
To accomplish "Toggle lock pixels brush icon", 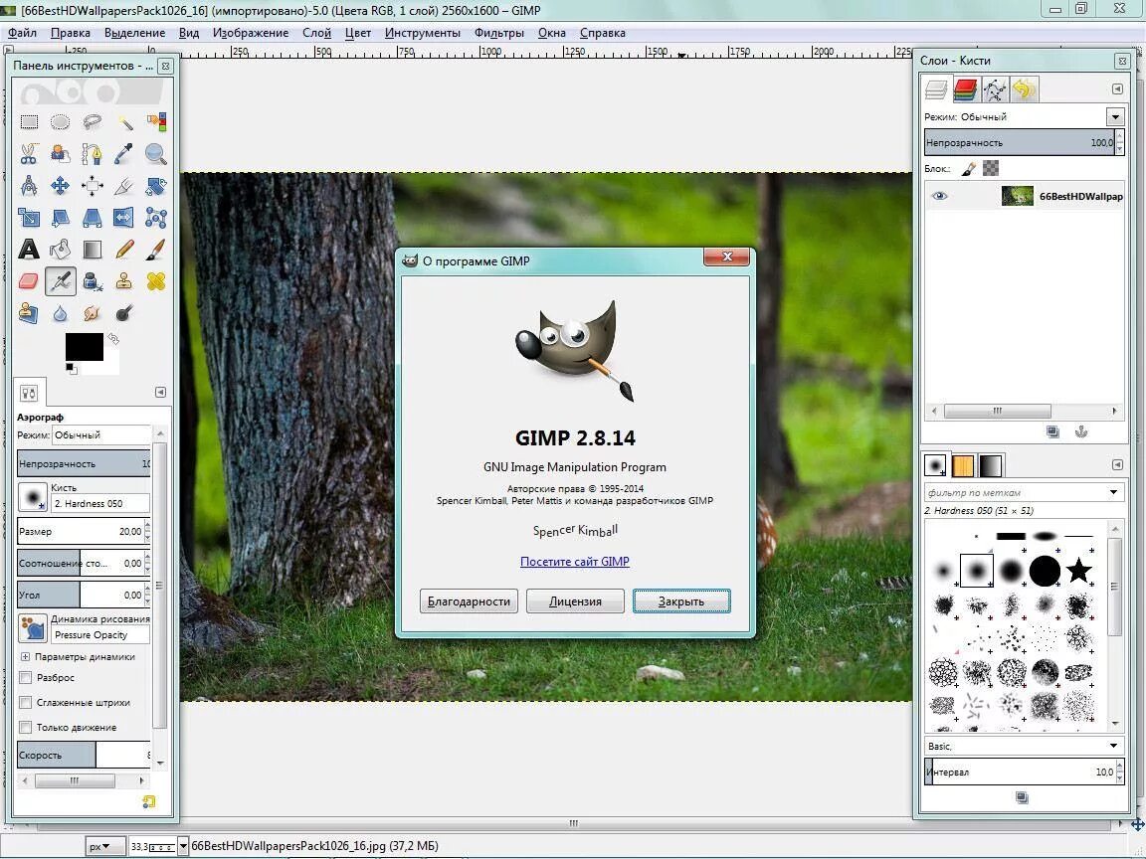I will pos(968,169).
